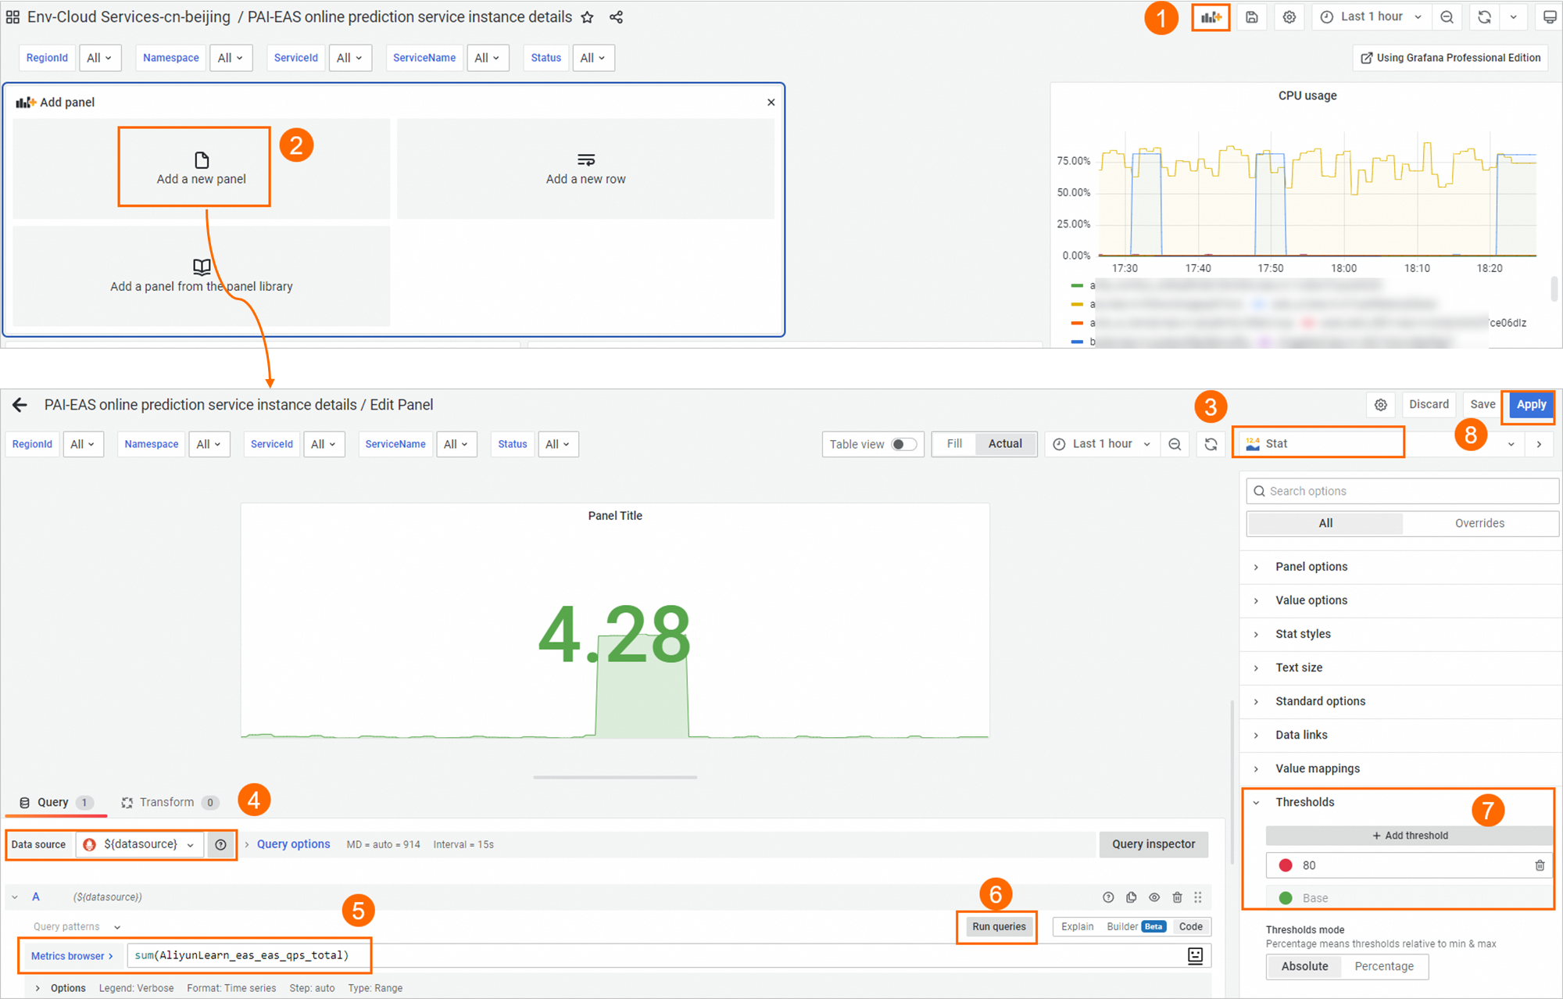Enable TV kiosk mode via monitor icon
Screen dimensions: 1563x999
coord(1549,16)
